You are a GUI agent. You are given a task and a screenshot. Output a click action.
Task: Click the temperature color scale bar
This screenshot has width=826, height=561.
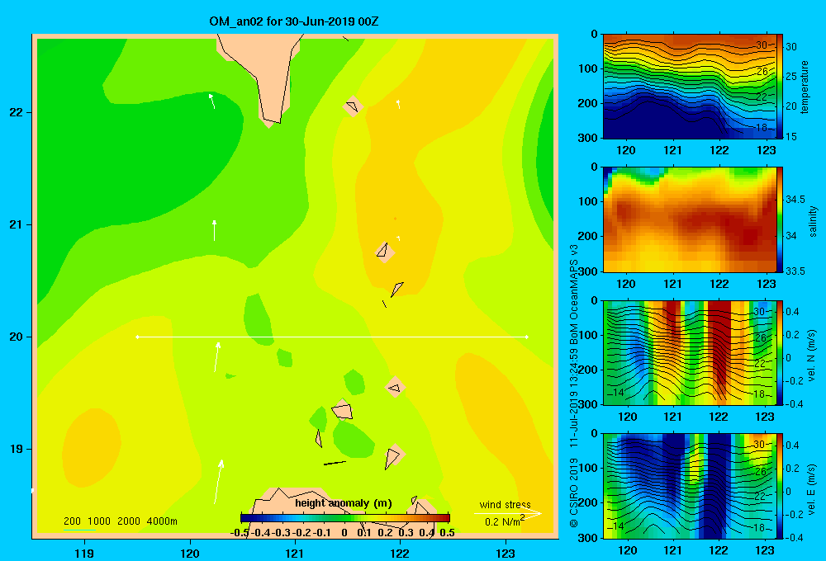pos(780,87)
